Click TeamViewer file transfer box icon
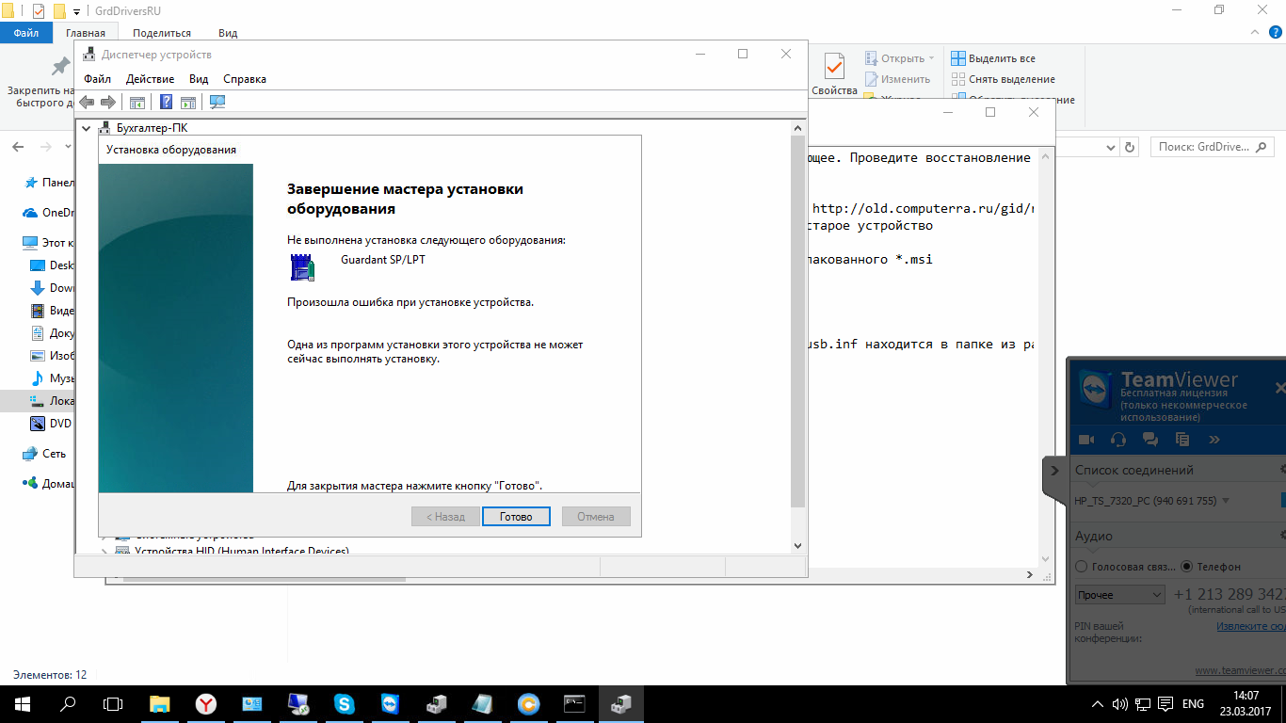1286x723 pixels. pyautogui.click(x=1182, y=439)
